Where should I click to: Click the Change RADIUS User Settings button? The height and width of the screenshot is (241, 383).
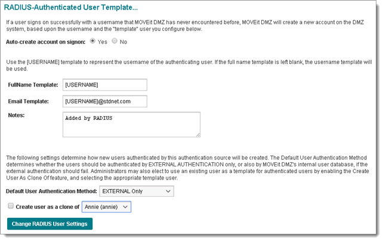pos(50,224)
